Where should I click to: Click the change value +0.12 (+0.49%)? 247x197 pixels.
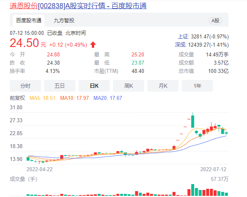click(x=68, y=45)
